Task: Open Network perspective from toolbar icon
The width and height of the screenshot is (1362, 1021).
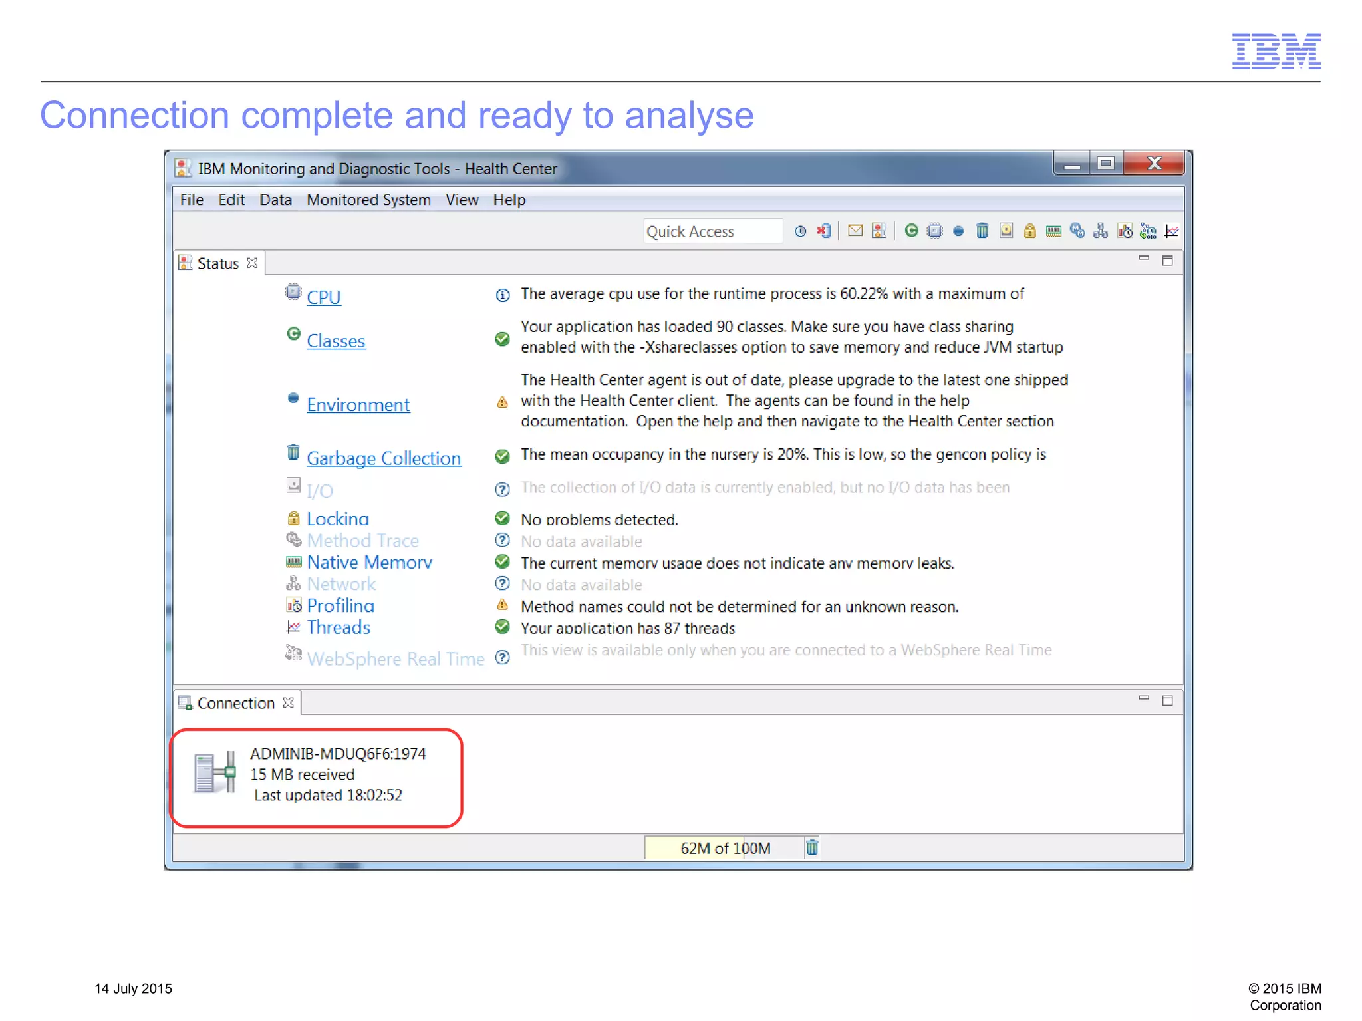Action: coord(1101,231)
